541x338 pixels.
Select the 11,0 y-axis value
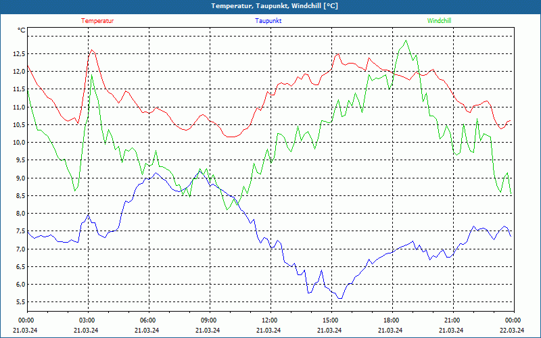(20, 107)
